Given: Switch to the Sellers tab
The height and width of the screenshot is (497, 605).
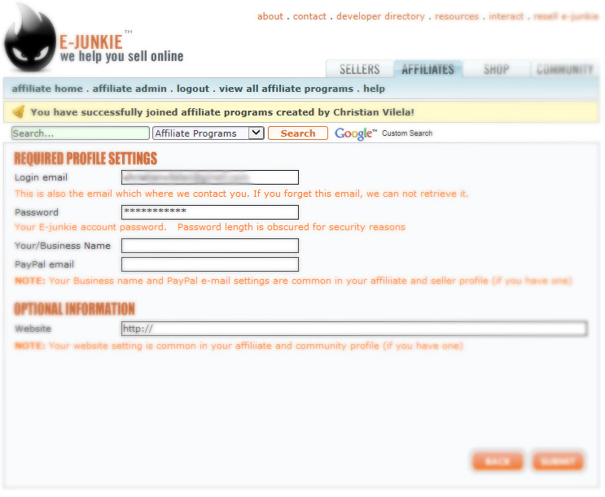Looking at the screenshot, I should pos(360,69).
